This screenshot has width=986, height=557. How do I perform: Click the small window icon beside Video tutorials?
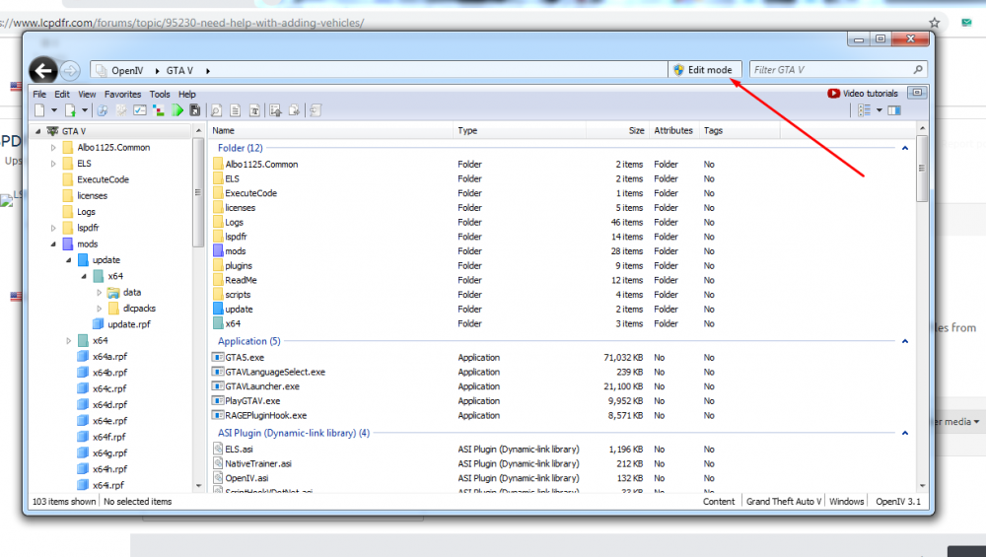917,93
